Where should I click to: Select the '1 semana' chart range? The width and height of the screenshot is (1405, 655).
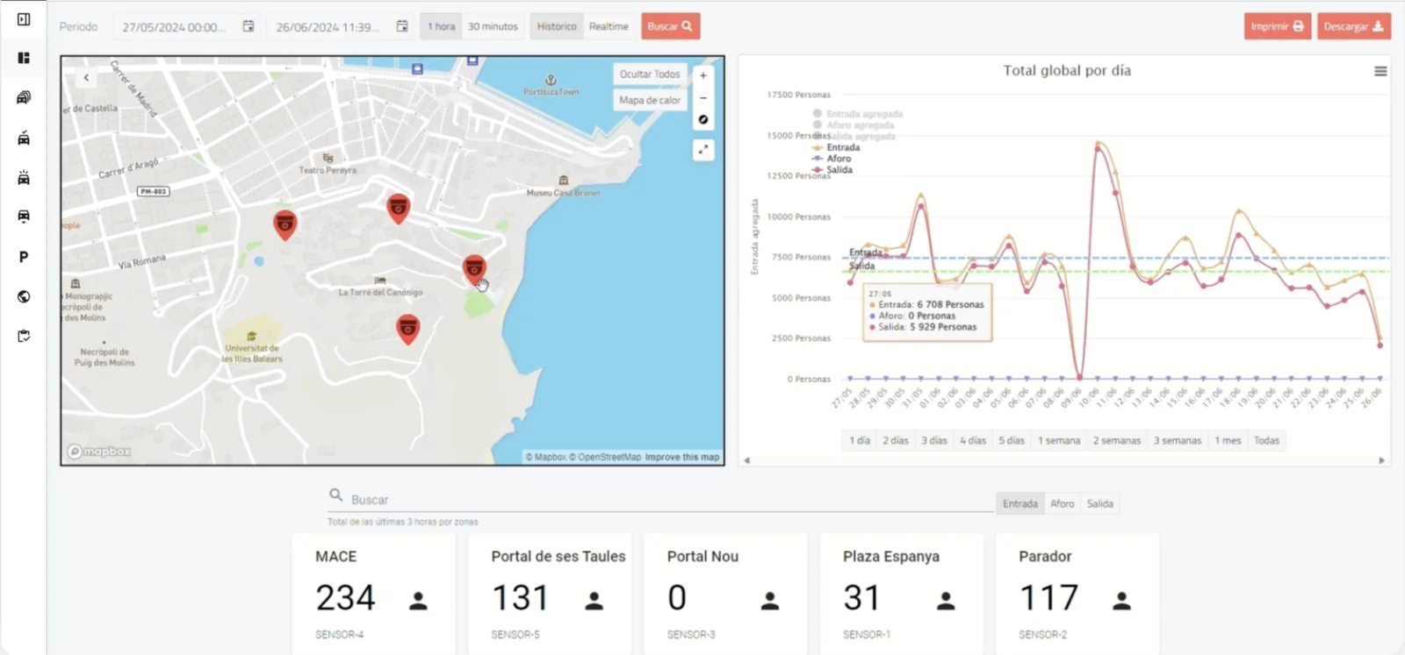(1059, 440)
